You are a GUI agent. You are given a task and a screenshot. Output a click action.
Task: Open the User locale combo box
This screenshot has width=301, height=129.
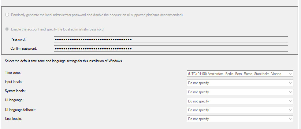coord(240,119)
